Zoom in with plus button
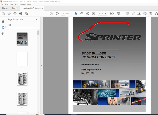158x115 pixels. [94, 13]
